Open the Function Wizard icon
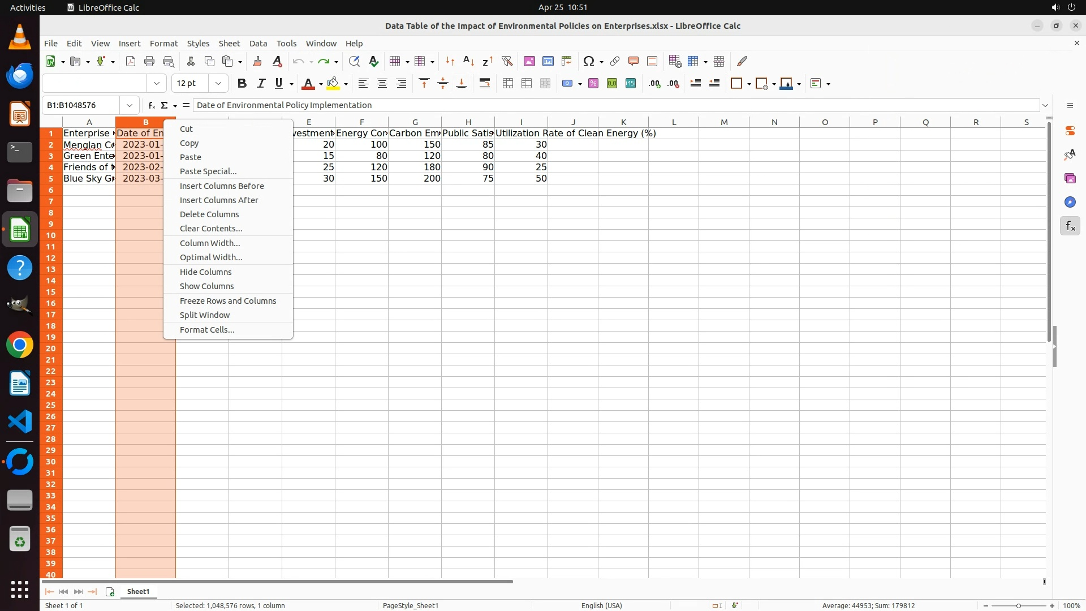Viewport: 1086px width, 611px height. point(151,105)
